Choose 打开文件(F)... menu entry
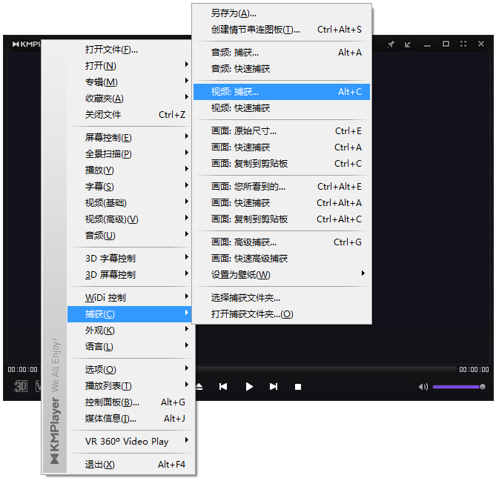 (x=130, y=50)
